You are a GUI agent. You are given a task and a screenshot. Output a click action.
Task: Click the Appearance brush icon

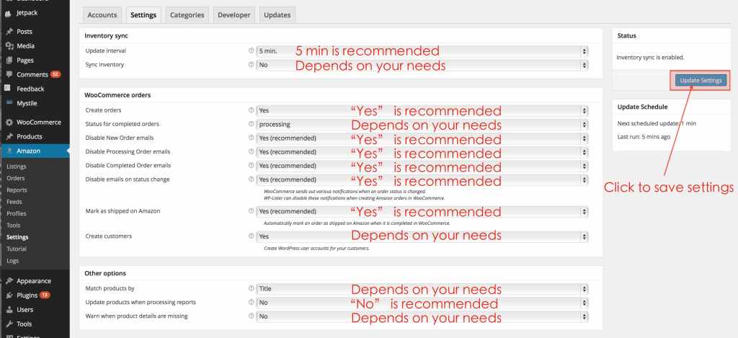click(9, 281)
